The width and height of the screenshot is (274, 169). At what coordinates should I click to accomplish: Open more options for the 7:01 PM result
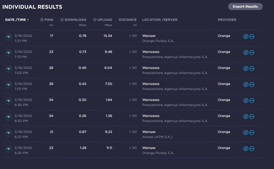point(252,84)
